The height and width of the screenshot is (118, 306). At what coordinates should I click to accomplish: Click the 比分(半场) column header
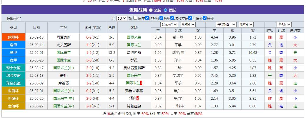93,27
